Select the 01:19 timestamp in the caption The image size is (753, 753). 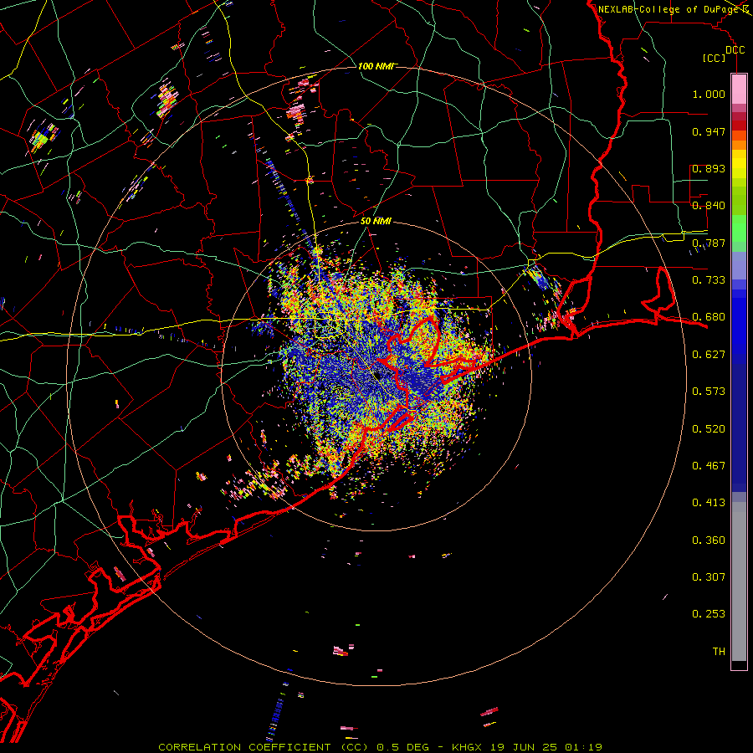583,747
